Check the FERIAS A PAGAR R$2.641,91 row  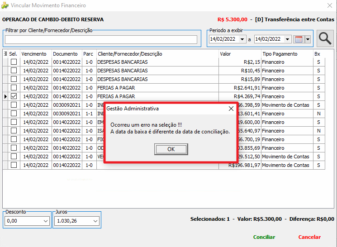pos(14,88)
